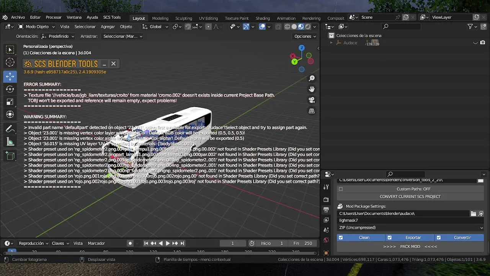Screen dimensions: 490x276
Task: Switch to the Modeling workspace tab
Action: pos(160,18)
